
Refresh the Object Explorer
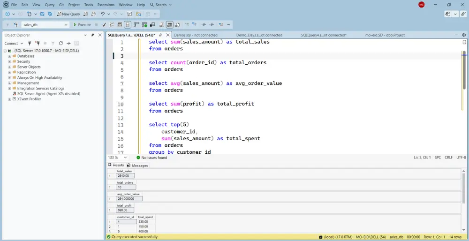click(61, 43)
